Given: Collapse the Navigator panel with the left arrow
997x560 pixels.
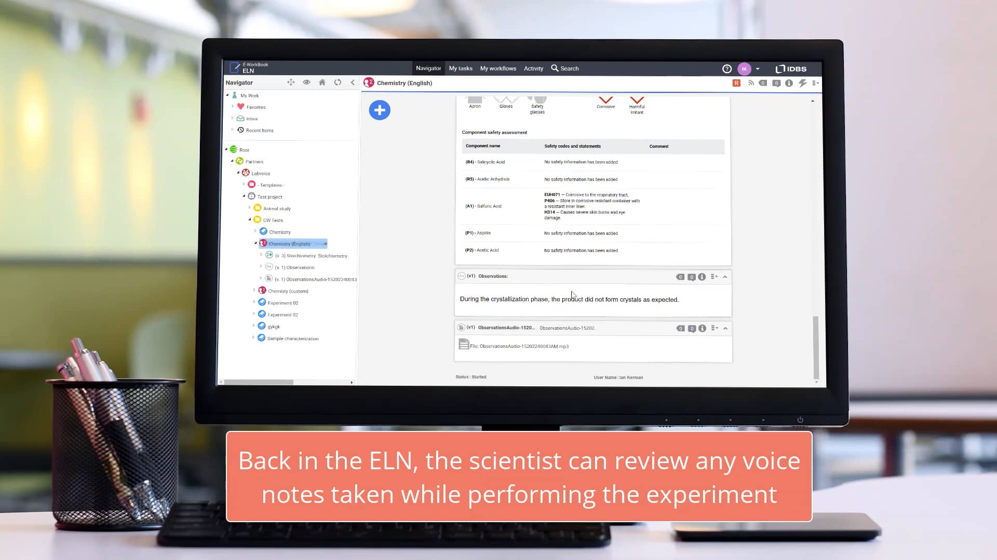Looking at the screenshot, I should click(353, 82).
